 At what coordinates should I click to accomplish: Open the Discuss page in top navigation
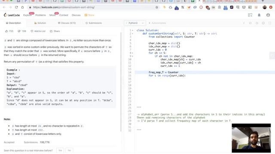(x=76, y=15)
